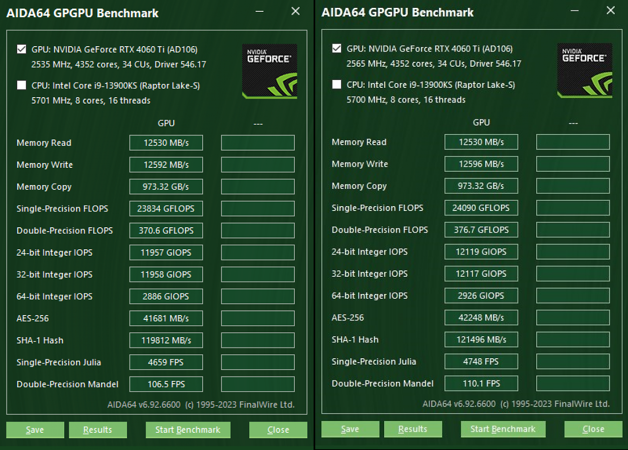
Task: Select 4659 FPS Julia value
Action: pyautogui.click(x=166, y=362)
